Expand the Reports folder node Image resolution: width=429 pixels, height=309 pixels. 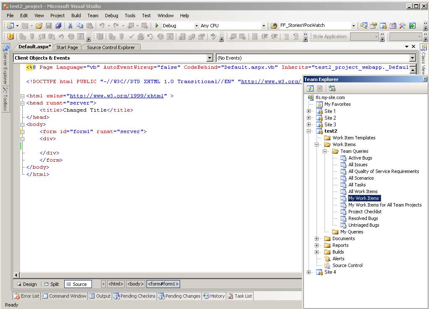[x=317, y=245]
